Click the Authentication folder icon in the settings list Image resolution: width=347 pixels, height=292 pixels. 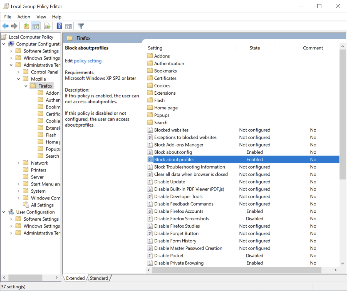pos(150,63)
